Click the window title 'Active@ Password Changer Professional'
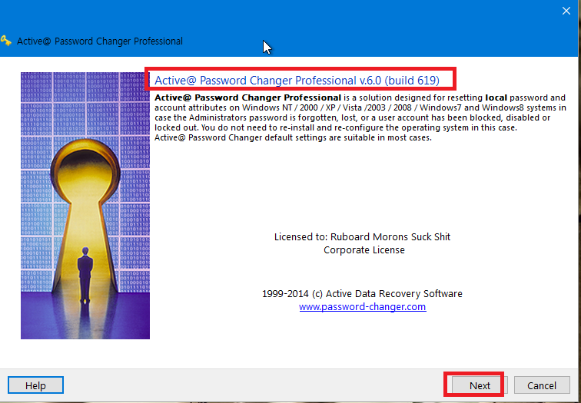The image size is (581, 403). click(x=100, y=41)
